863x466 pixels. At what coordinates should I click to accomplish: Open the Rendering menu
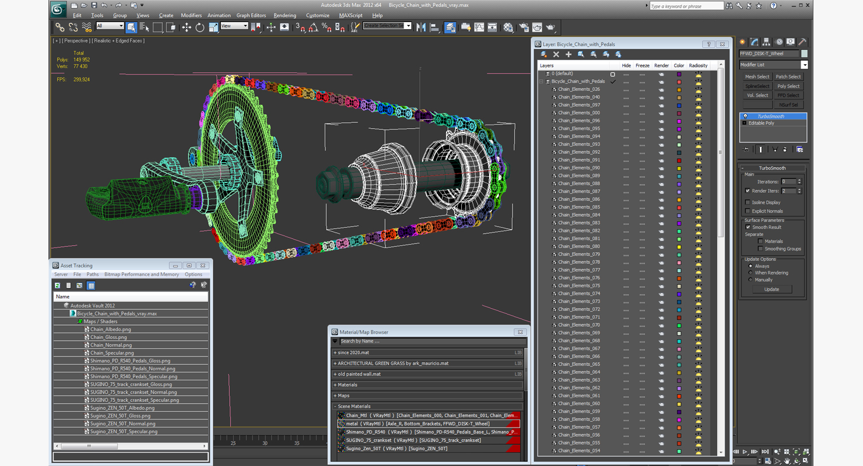pyautogui.click(x=285, y=16)
